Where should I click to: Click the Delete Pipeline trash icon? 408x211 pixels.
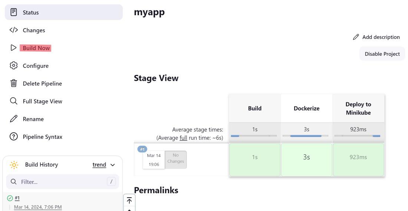14,83
